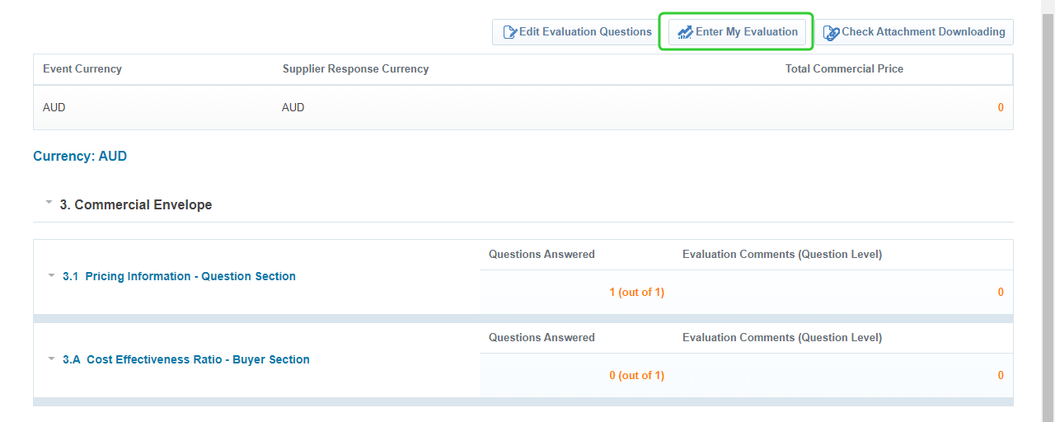
Task: Click the chart icon on Enter My Evaluation
Action: [x=685, y=32]
